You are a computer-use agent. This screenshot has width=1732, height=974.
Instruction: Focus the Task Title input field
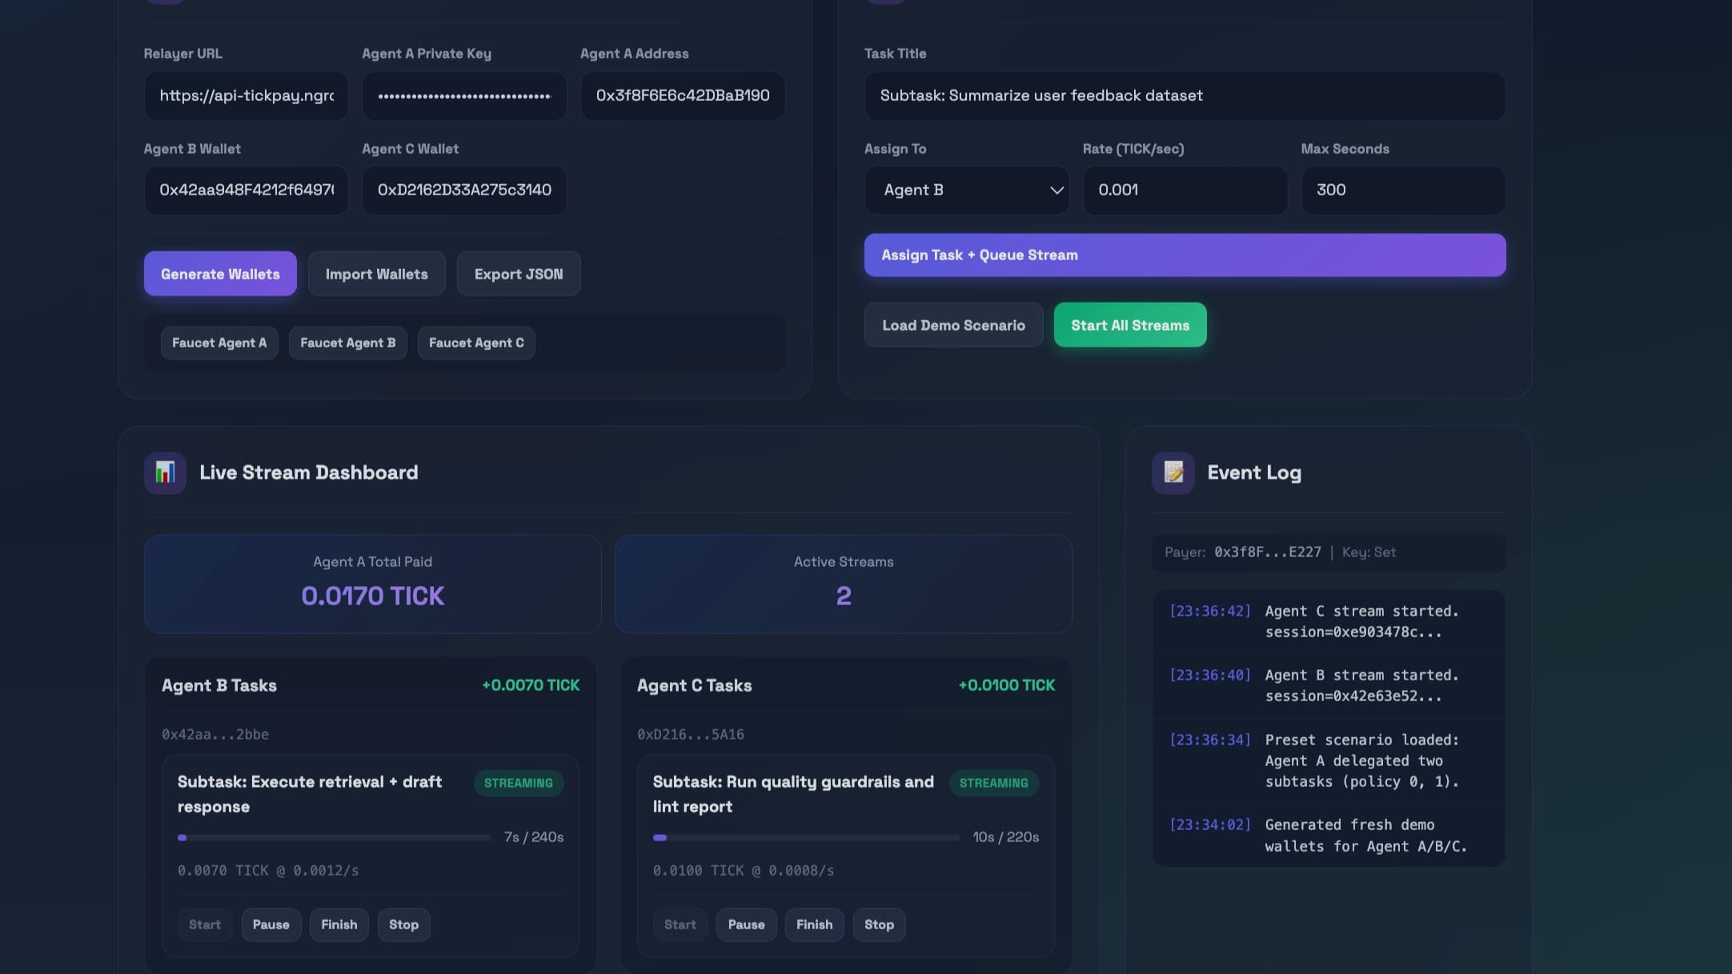tap(1184, 96)
